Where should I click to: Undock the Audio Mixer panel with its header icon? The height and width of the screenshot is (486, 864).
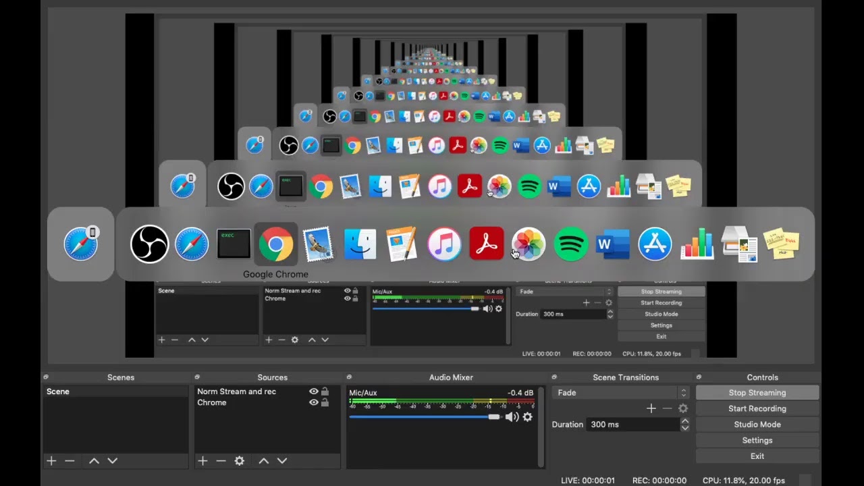click(349, 377)
